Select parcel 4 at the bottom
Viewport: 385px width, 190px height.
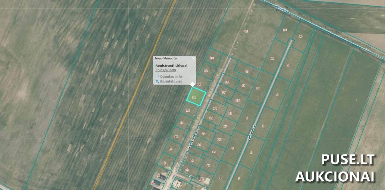[220, 178]
